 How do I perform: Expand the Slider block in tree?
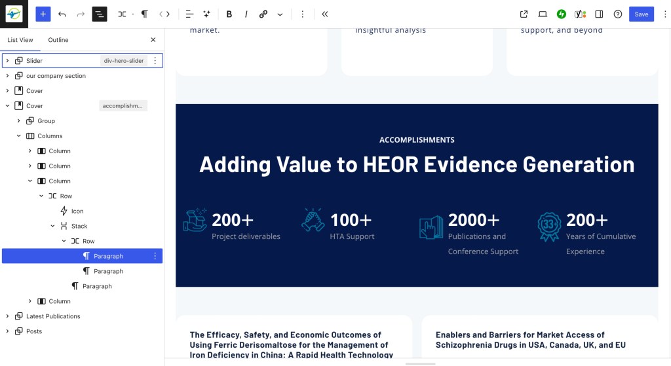pos(7,61)
